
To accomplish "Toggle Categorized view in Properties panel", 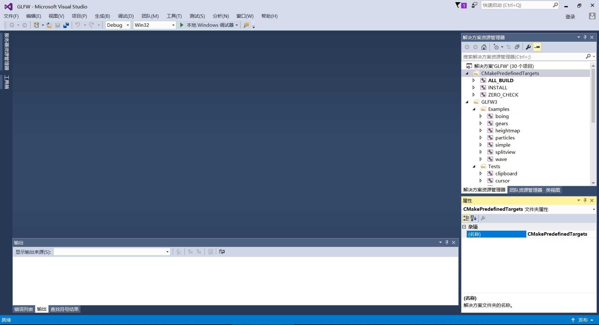I will (x=466, y=218).
